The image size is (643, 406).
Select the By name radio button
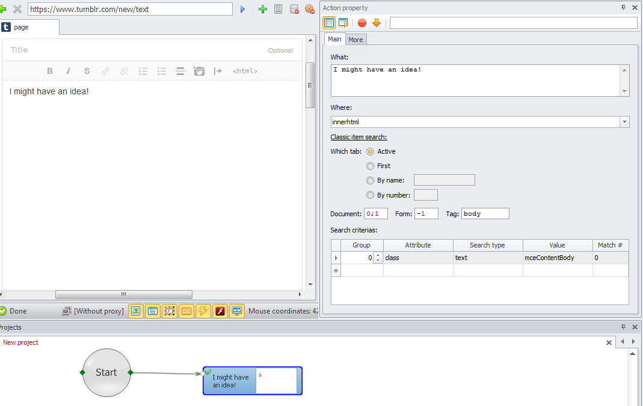pyautogui.click(x=371, y=181)
